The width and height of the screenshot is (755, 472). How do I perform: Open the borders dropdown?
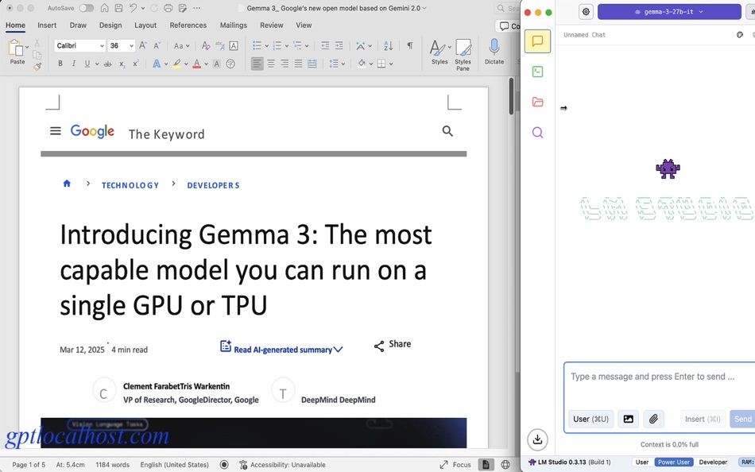391,64
